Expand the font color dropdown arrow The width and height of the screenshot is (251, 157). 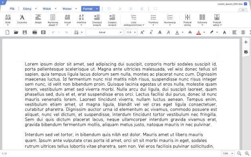click(x=204, y=32)
